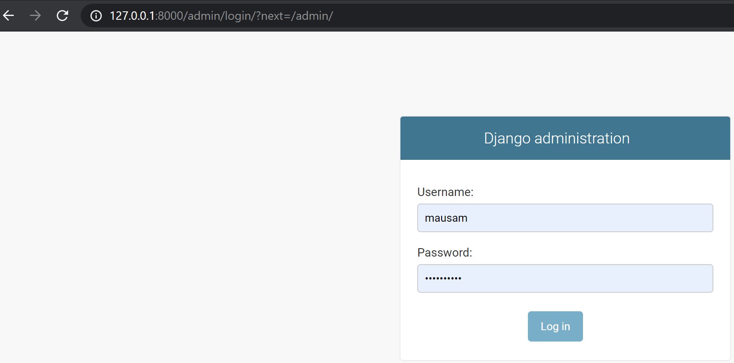Click the browser back arrow
This screenshot has width=734, height=363.
click(x=9, y=16)
